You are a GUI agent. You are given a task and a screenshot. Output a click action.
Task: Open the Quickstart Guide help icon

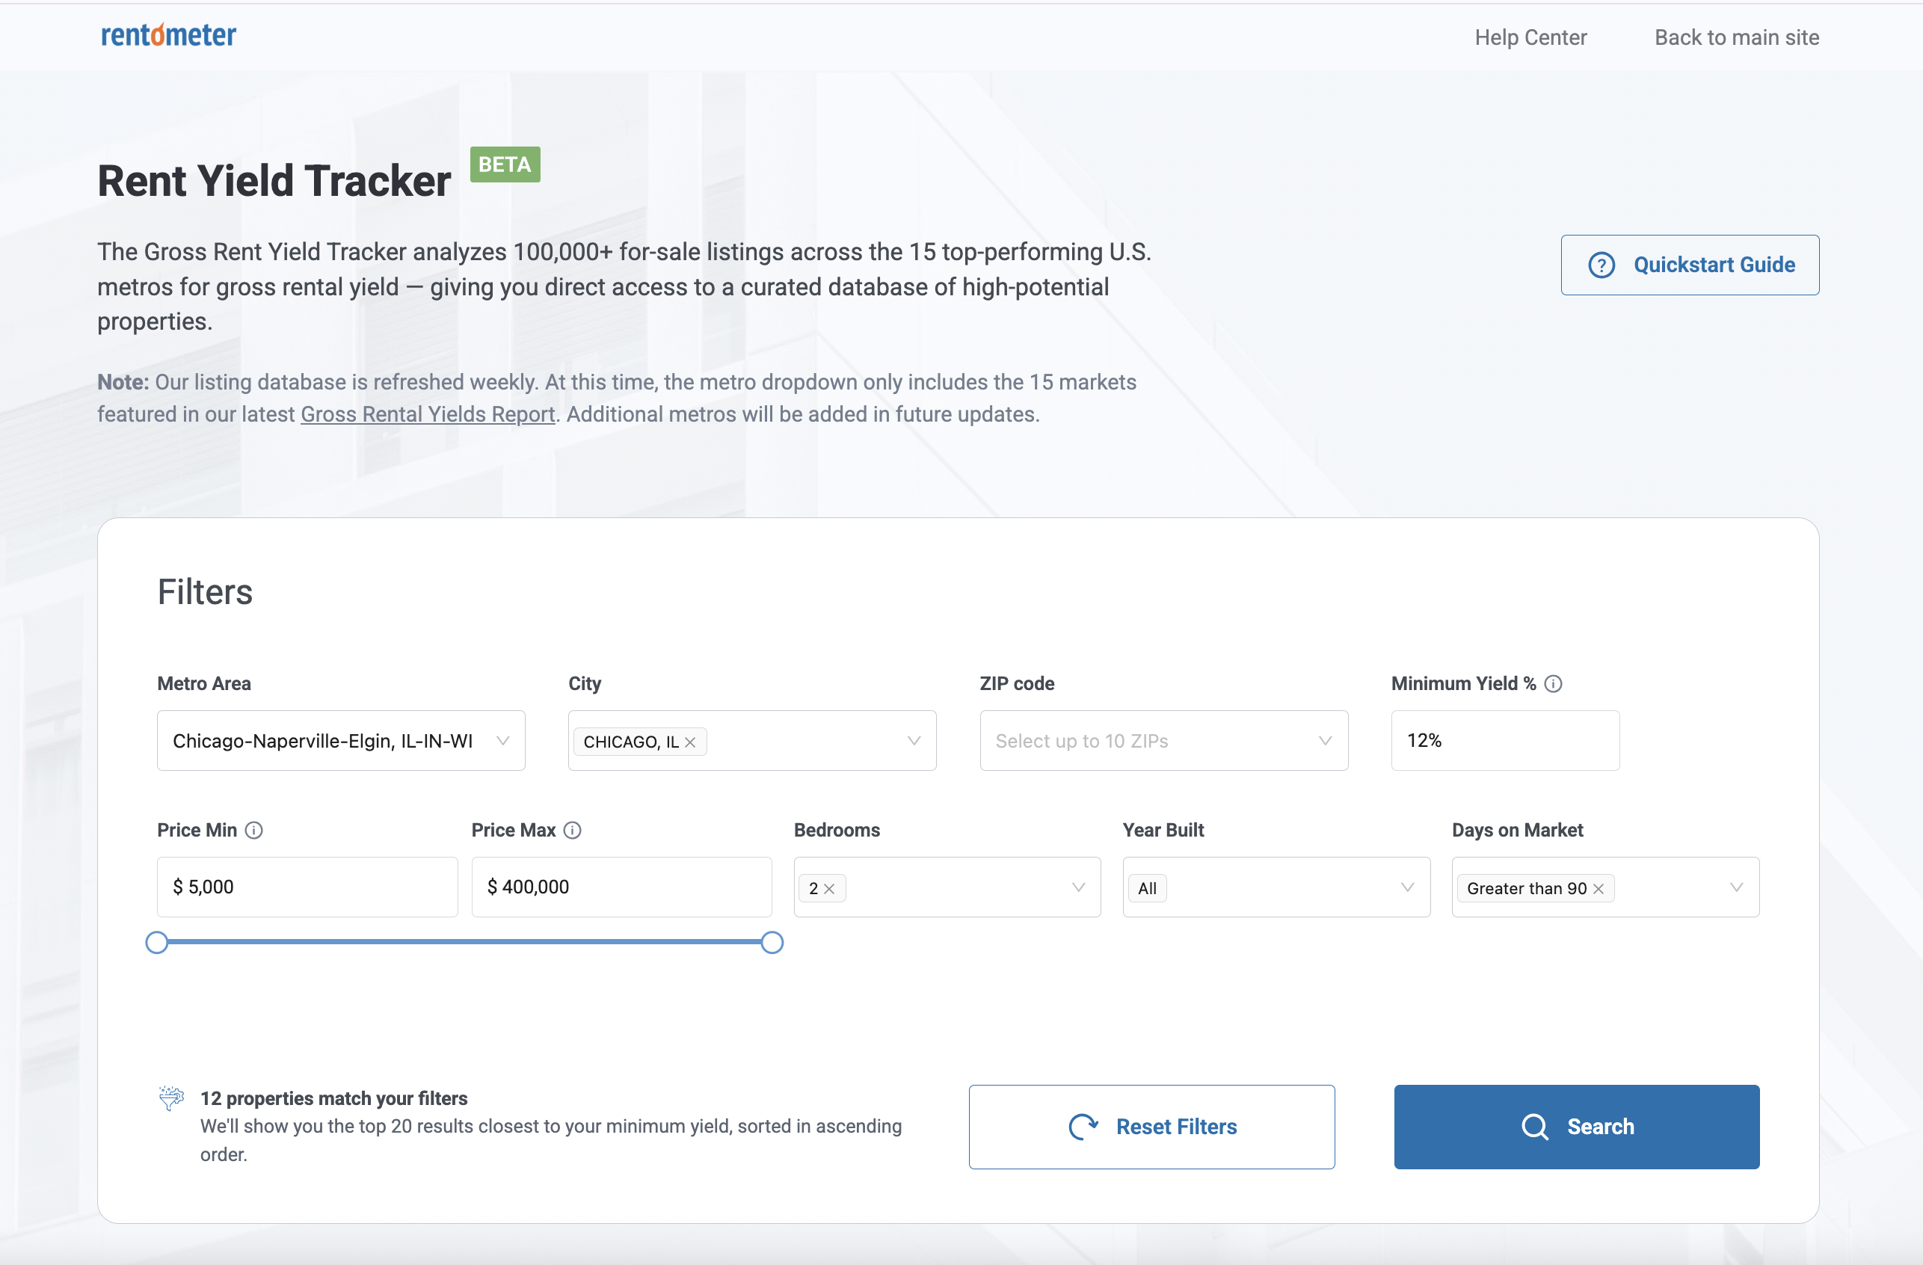[1601, 265]
